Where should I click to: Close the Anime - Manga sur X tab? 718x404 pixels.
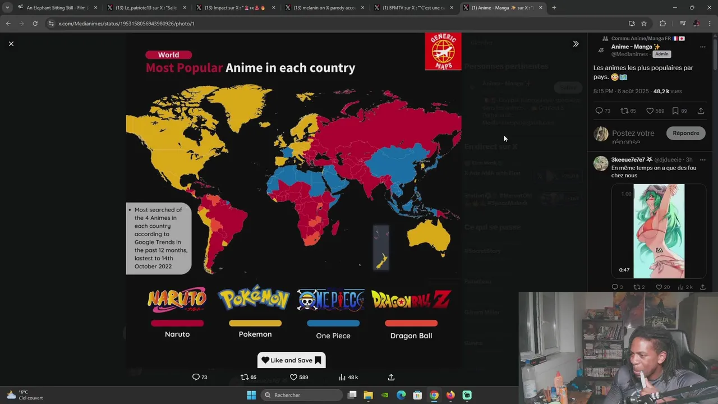click(x=541, y=7)
